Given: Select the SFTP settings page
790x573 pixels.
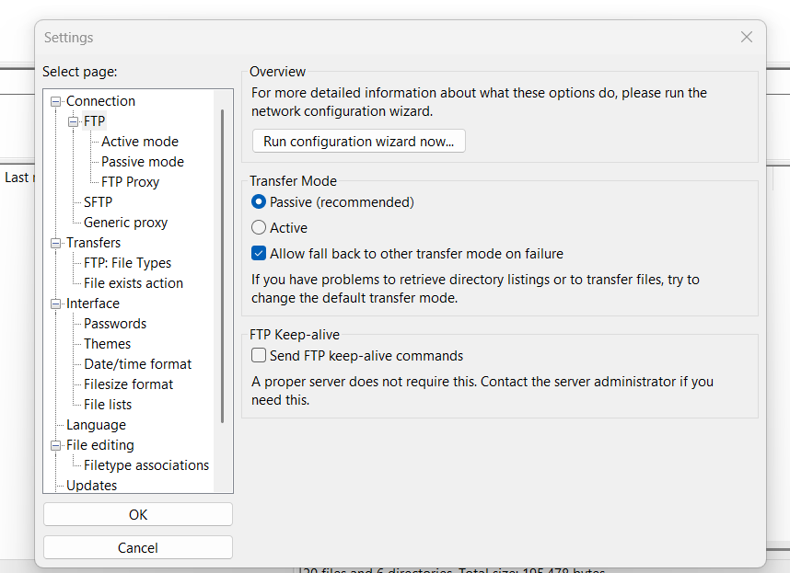Looking at the screenshot, I should tap(98, 201).
